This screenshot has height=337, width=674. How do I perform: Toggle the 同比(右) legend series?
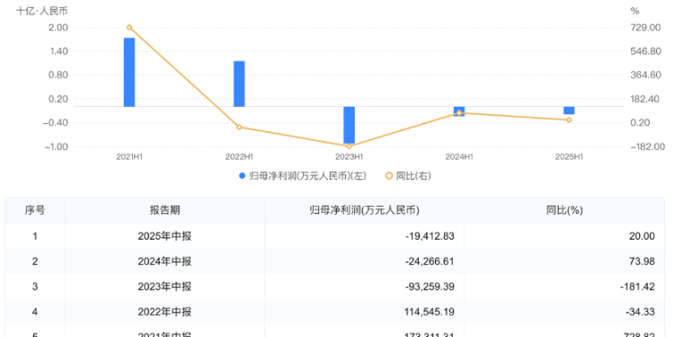(408, 175)
